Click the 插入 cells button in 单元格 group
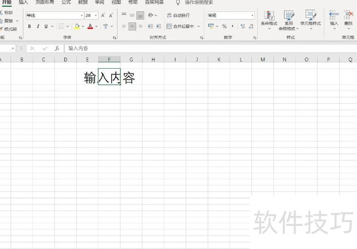This screenshot has width=357, height=249. 334,19
